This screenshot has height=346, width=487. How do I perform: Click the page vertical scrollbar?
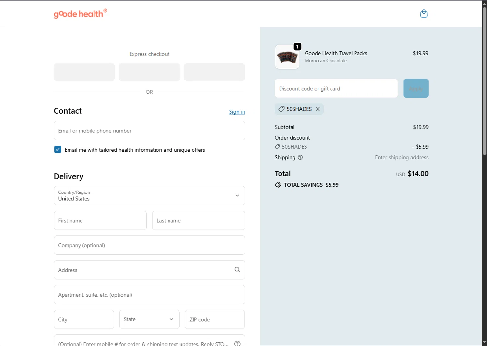click(484, 81)
